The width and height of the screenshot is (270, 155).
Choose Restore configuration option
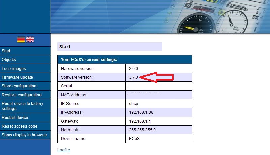(22, 95)
